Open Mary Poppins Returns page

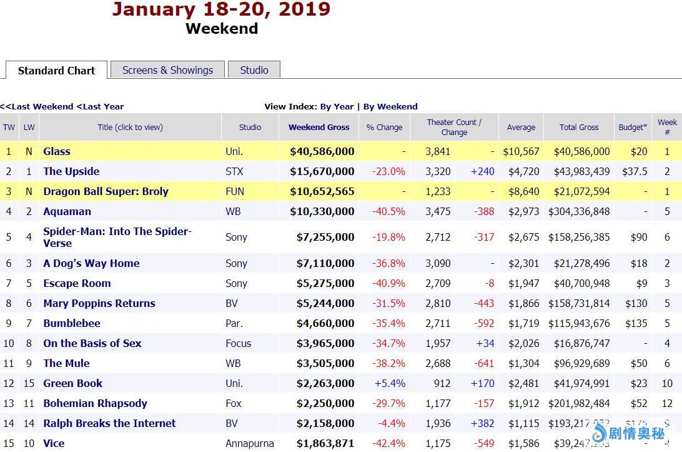(99, 303)
